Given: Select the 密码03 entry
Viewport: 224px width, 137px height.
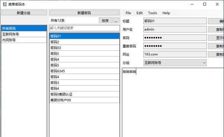Looking at the screenshot, I should pos(84,48).
